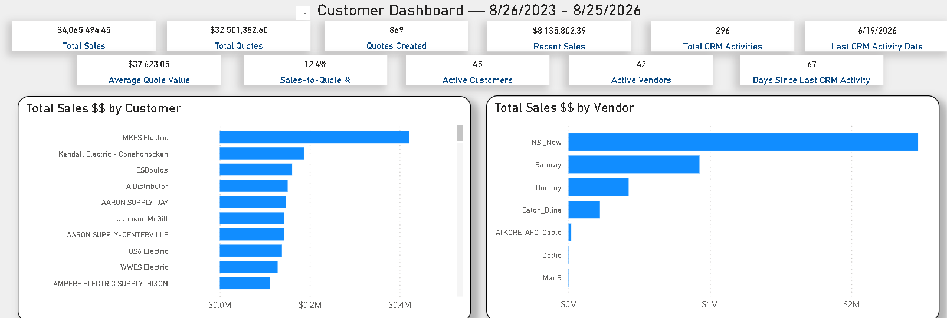Click the WWES Electric bar
Viewport: 947px width, 318px height.
tap(249, 267)
